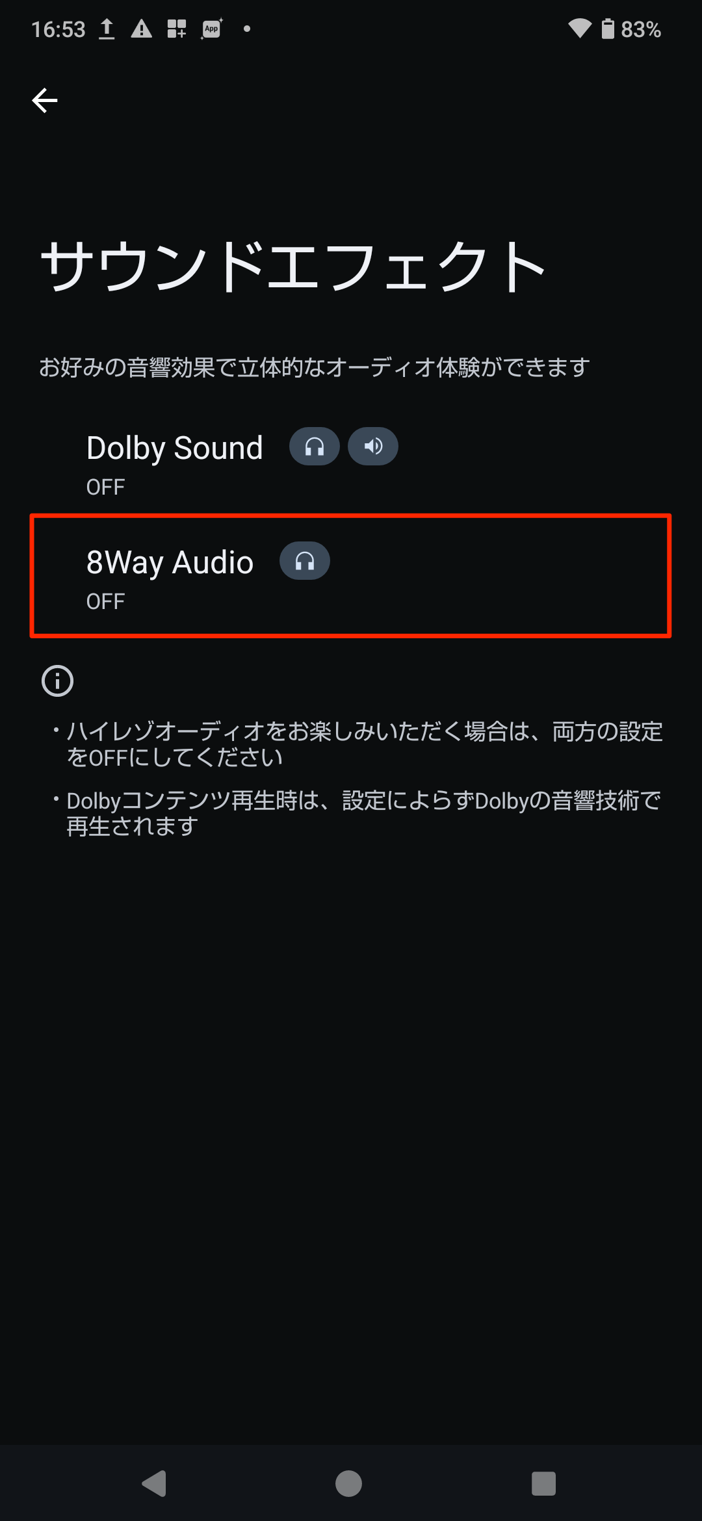Tap the App notification icon in status bar
Viewport: 702px width, 1521px height.
212,29
